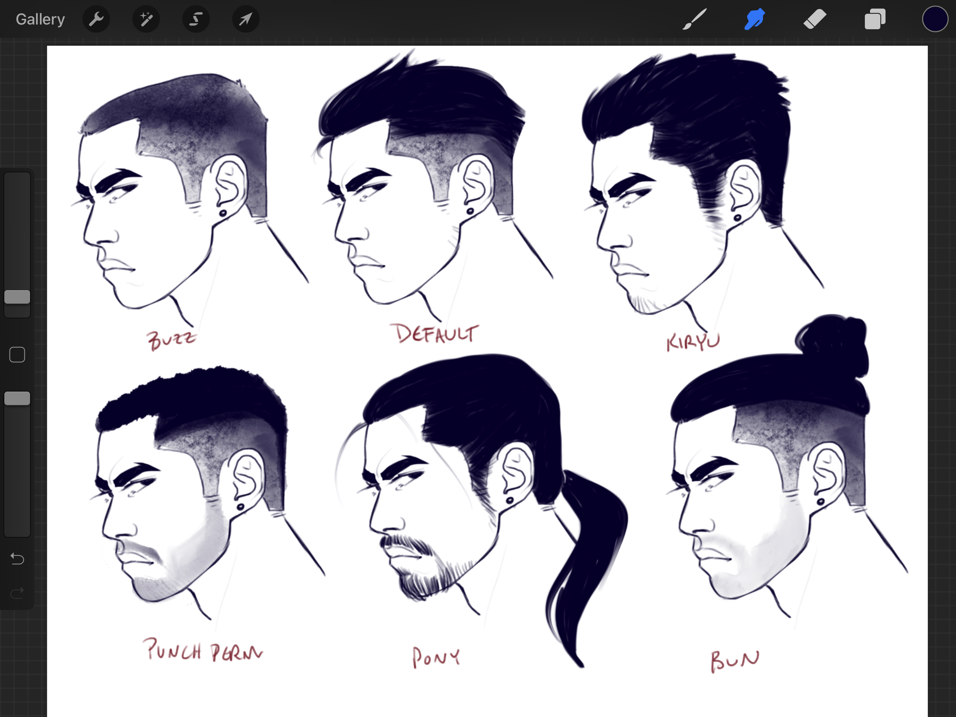The height and width of the screenshot is (717, 956).
Task: Open the Adjustments magic wand menu
Action: point(146,19)
